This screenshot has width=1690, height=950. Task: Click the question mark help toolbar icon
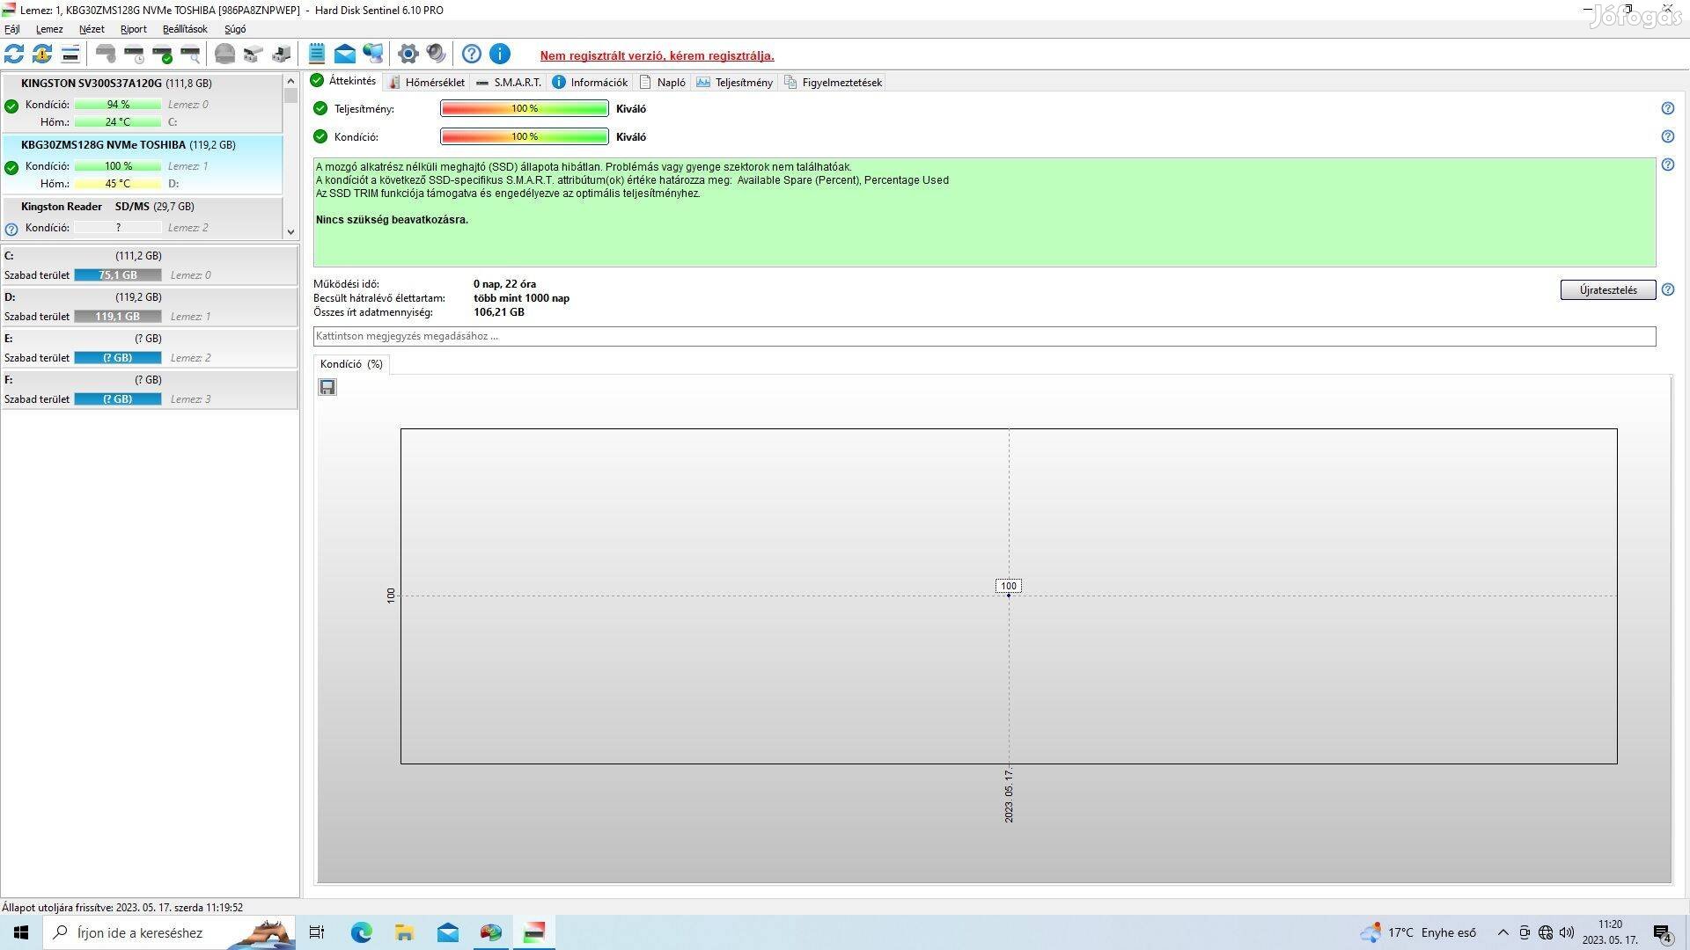click(x=472, y=54)
